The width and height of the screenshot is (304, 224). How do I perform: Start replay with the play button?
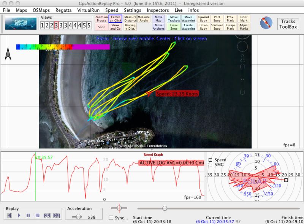tap(19, 216)
